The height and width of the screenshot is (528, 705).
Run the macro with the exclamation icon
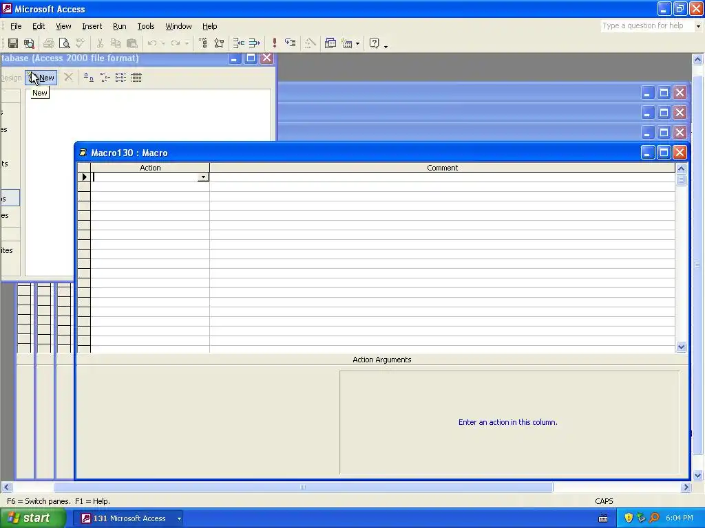[274, 43]
